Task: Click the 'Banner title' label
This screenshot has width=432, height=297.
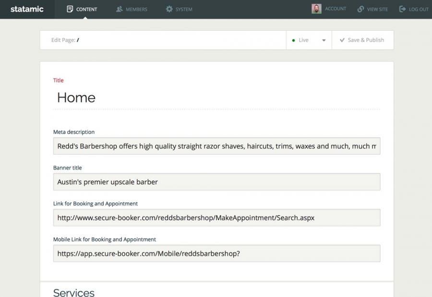Action: tap(68, 168)
